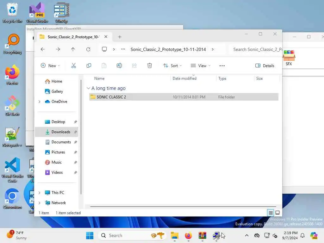Open Visual Studio Code desktop shortcut
The width and height of the screenshot is (324, 243).
coord(12,170)
